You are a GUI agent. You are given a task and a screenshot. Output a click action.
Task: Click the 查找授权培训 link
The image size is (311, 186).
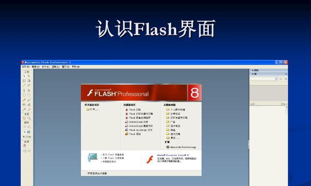pos(109,162)
